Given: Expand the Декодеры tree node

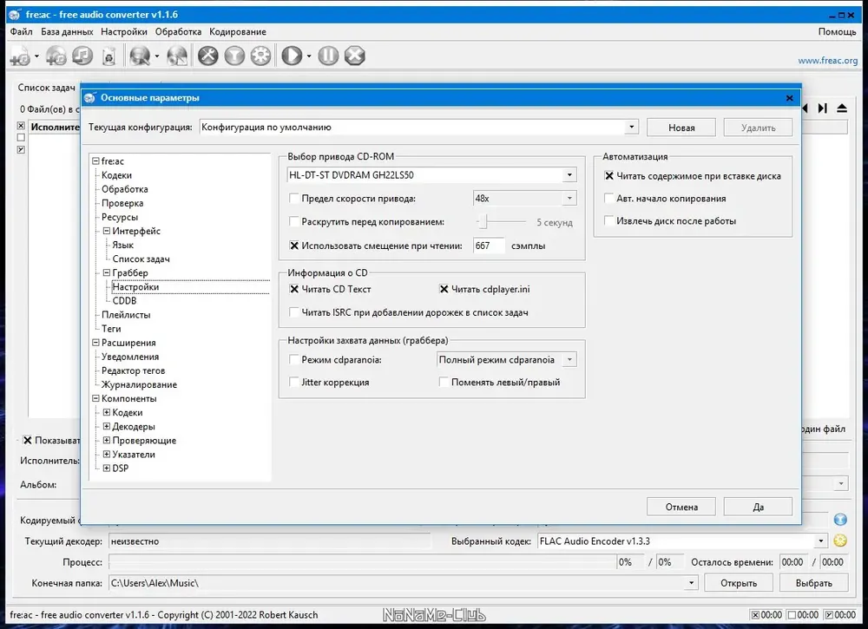Looking at the screenshot, I should (106, 426).
